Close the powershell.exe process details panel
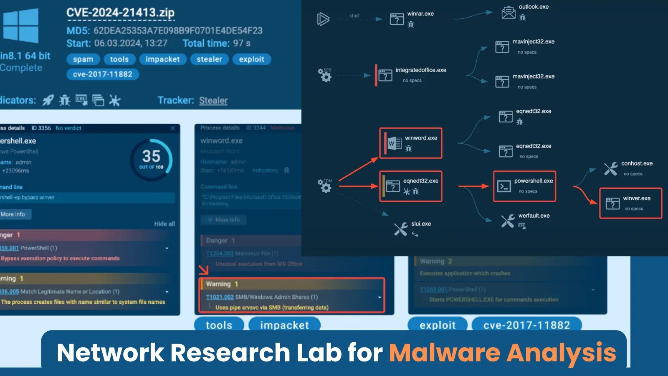This screenshot has height=376, width=668. coord(173,128)
